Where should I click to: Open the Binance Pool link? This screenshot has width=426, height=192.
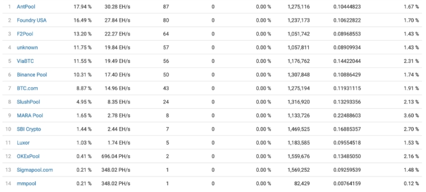click(32, 75)
